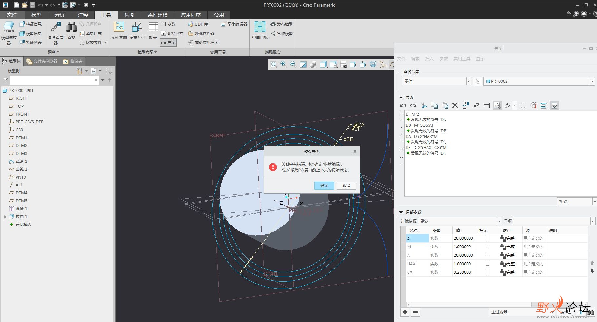This screenshot has height=322, width=597.
Task: Toggle the 指定 checkbox for parameter A
Action: [x=488, y=255]
